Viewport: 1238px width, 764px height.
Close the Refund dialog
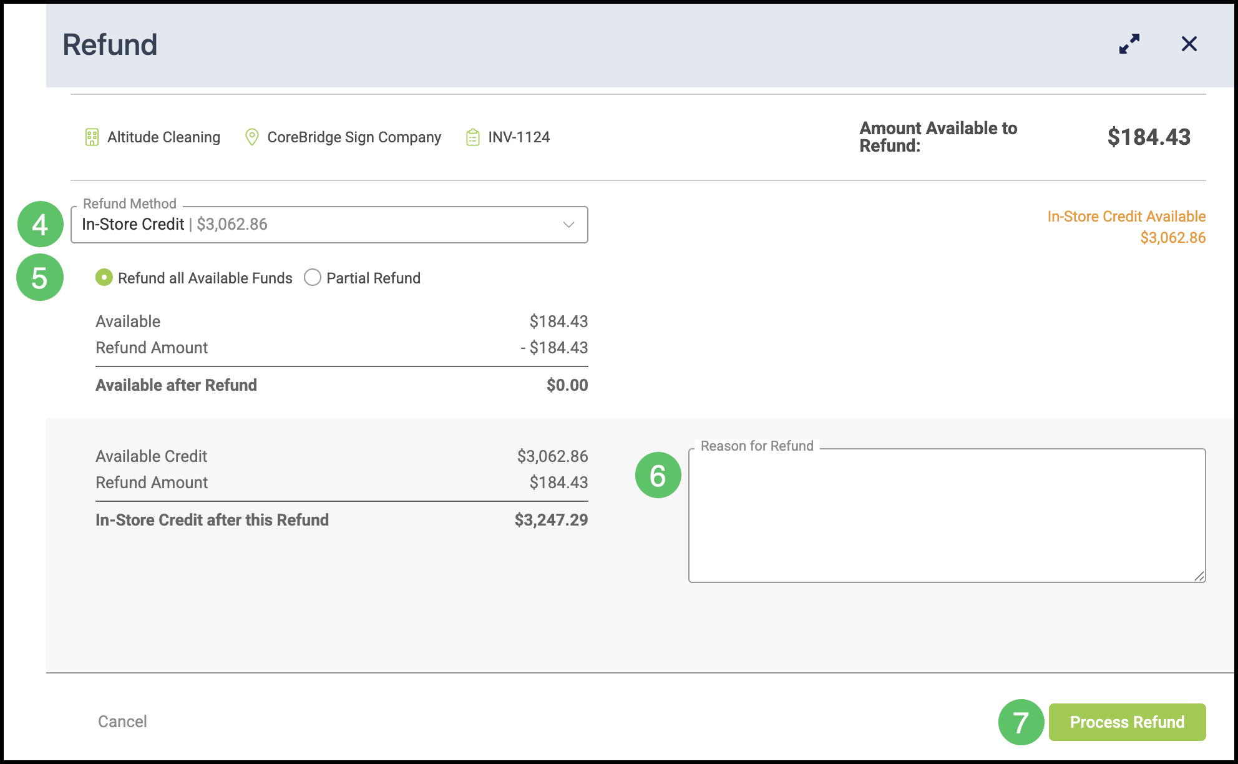point(1189,44)
